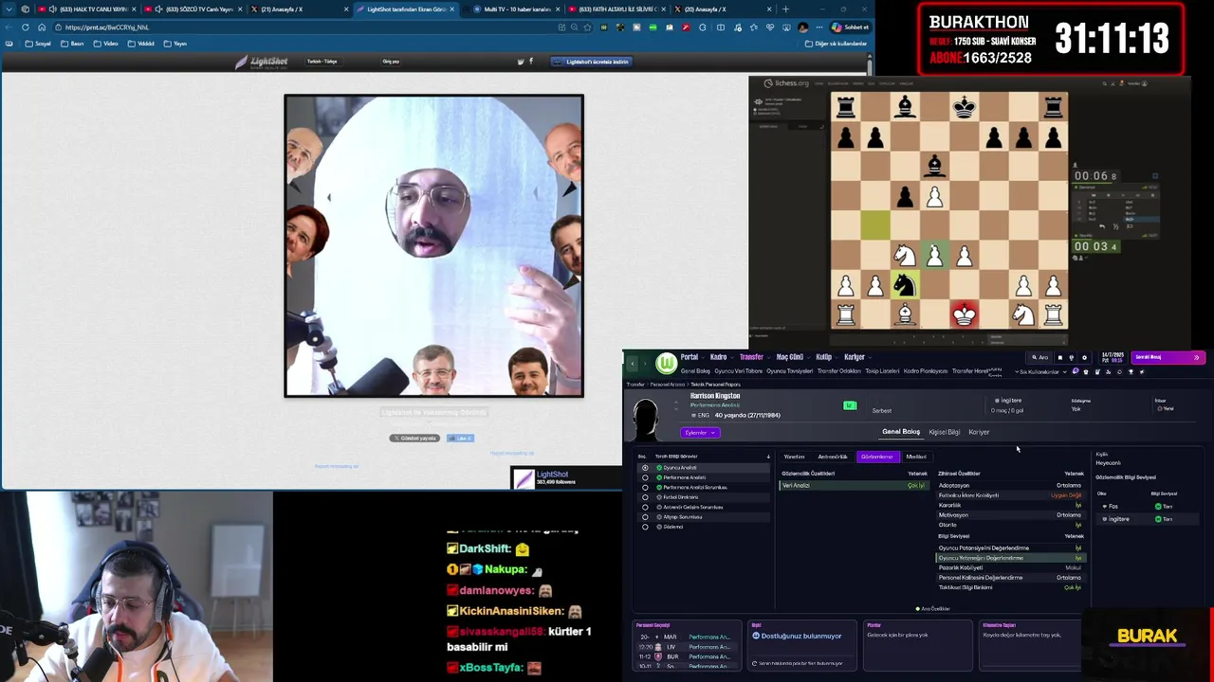This screenshot has height=682, width=1214.
Task: Click the sort arrow on role list header
Action: point(768,458)
